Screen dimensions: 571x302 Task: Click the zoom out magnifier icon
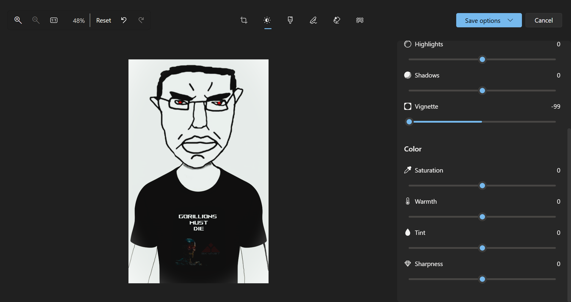36,20
